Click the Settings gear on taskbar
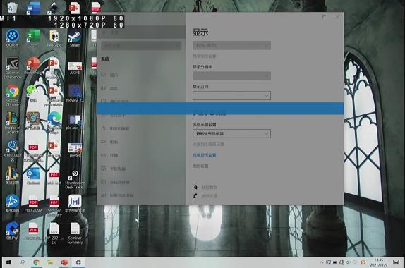 tap(78, 262)
